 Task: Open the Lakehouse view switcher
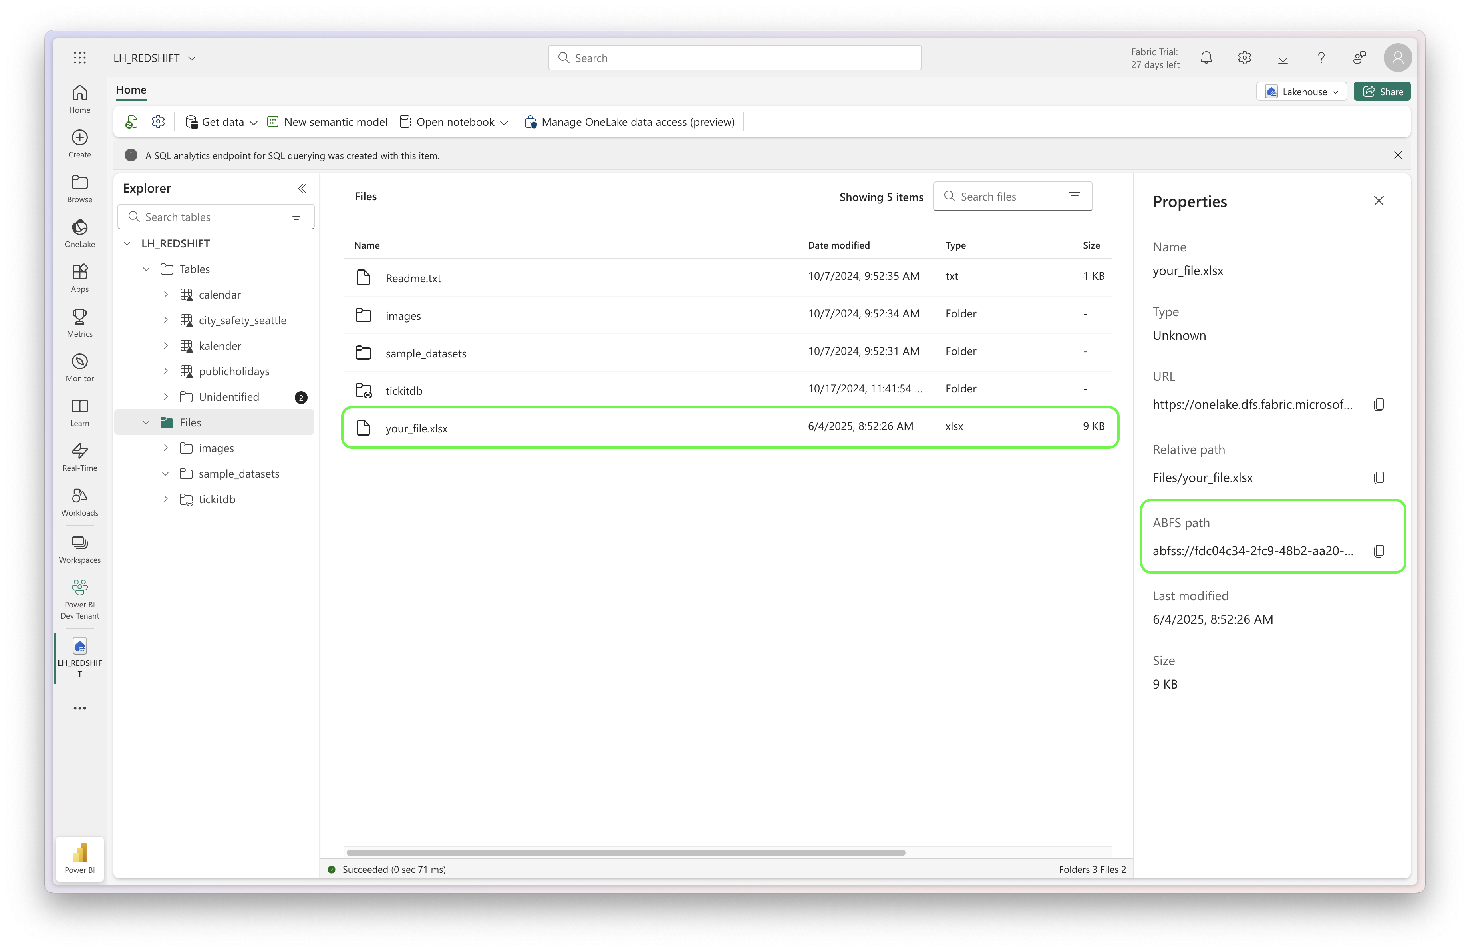tap(1301, 91)
